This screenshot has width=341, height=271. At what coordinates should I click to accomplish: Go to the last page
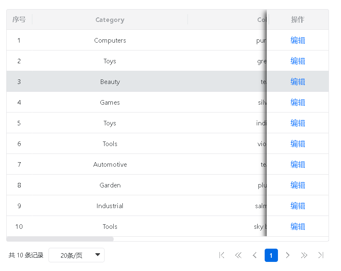(321, 255)
